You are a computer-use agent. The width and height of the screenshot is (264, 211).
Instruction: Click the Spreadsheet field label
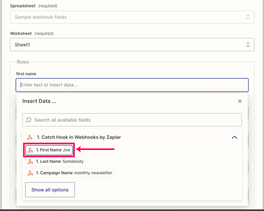coord(23,6)
